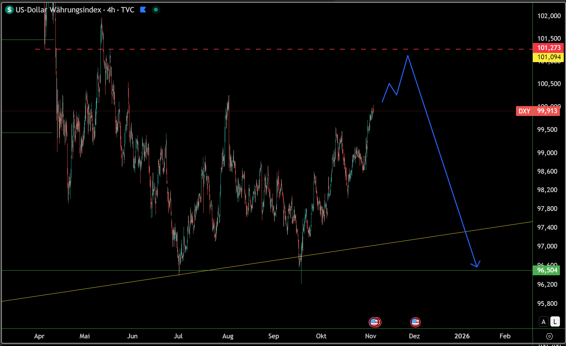Click the 2026 label on the time axis
This screenshot has width=566, height=346.
[x=462, y=336]
